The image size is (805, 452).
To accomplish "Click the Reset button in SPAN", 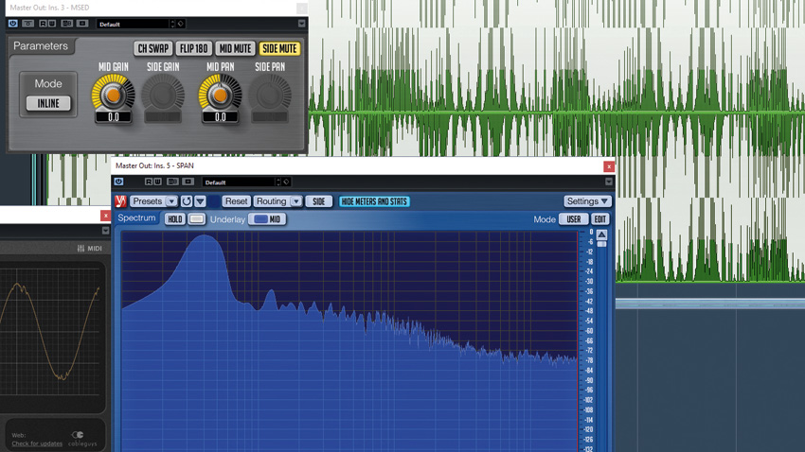I will pos(236,201).
